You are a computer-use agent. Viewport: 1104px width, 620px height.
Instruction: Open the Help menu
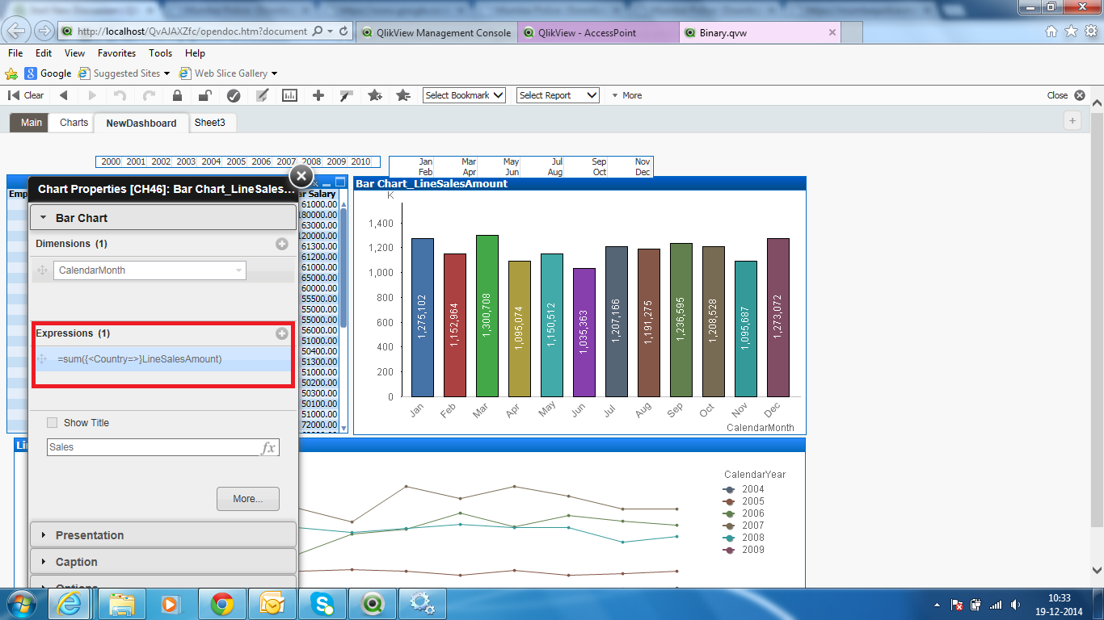195,52
